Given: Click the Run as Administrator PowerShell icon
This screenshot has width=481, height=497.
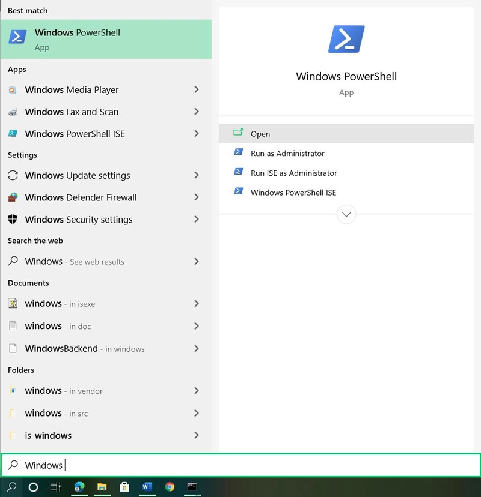Looking at the screenshot, I should tap(239, 152).
